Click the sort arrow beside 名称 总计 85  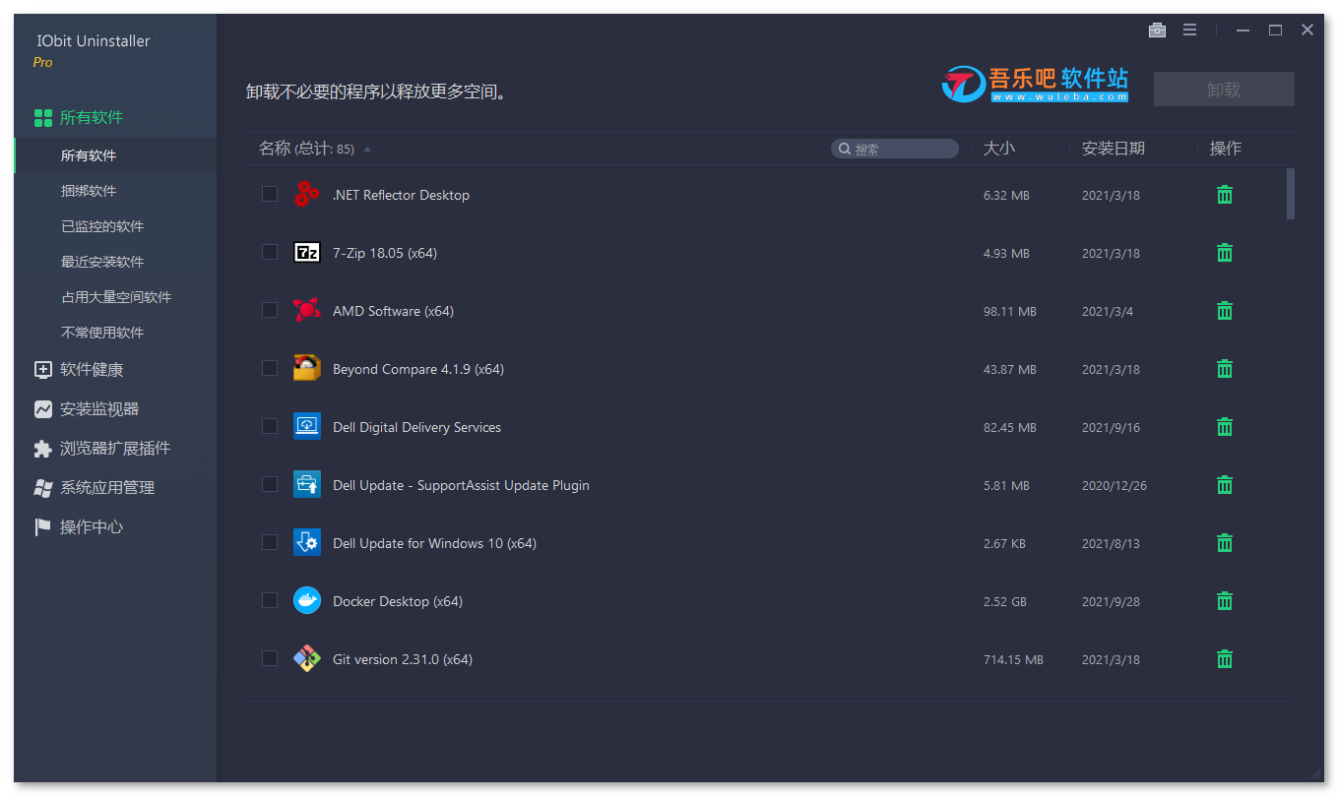point(367,150)
